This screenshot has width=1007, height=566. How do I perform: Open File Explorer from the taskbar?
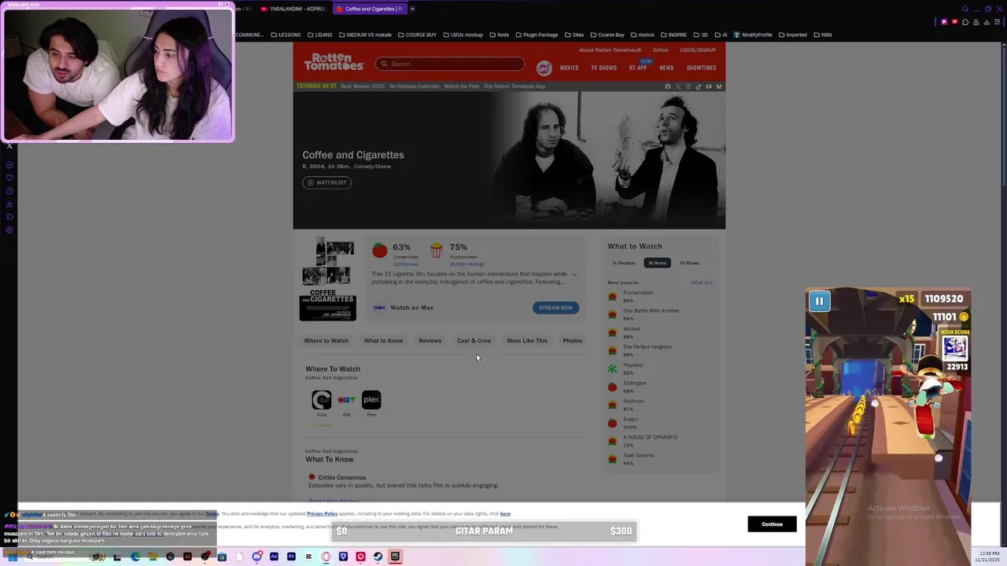coord(153,557)
